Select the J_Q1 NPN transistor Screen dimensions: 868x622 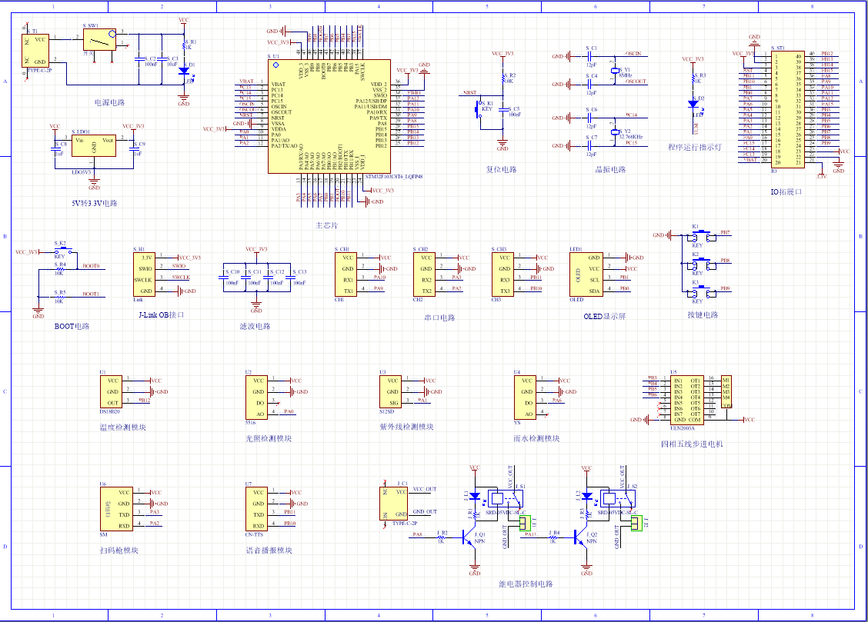pyautogui.click(x=469, y=537)
